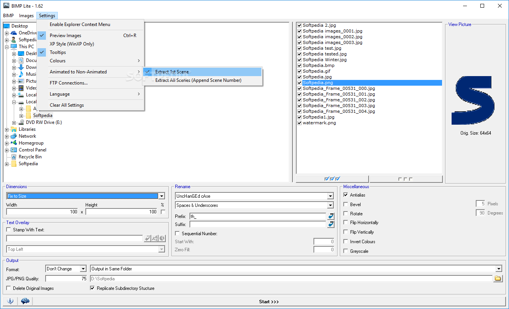Screen dimensions: 509x309
Task: Open the Images menu
Action: coord(26,16)
